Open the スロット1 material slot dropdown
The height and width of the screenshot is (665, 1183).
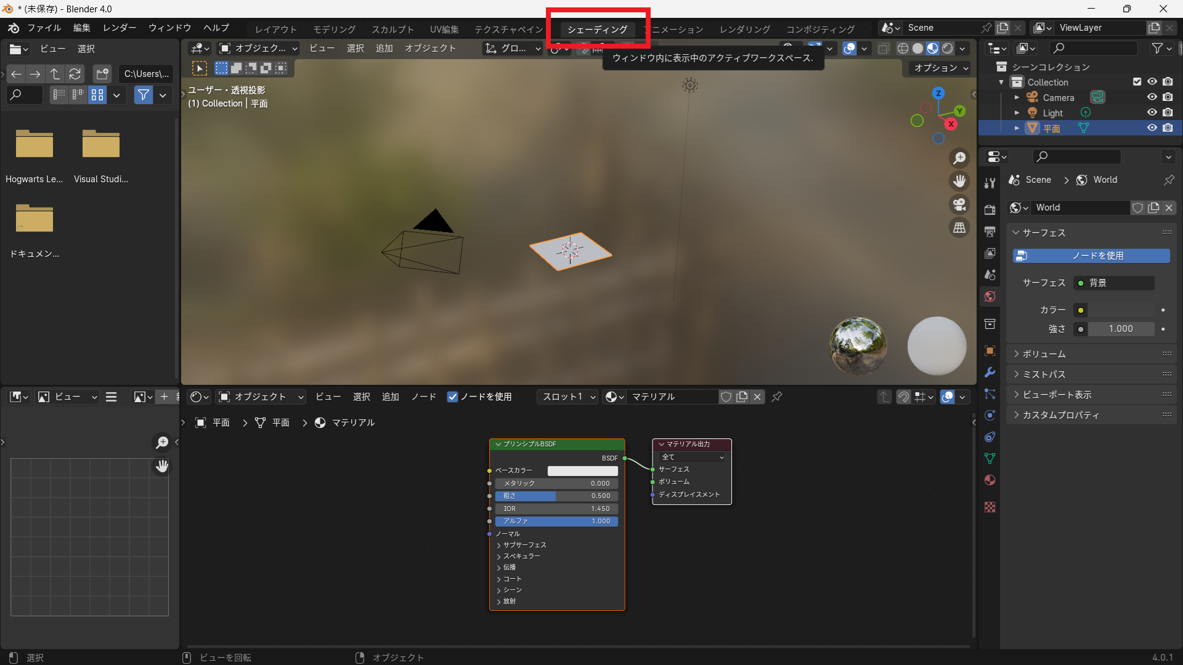(x=568, y=397)
